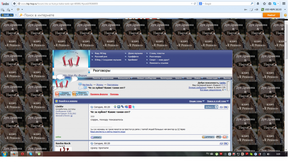This screenshot has height=162, width=288.
Task: Reload the page with the refresh icon
Action: click(x=195, y=4)
